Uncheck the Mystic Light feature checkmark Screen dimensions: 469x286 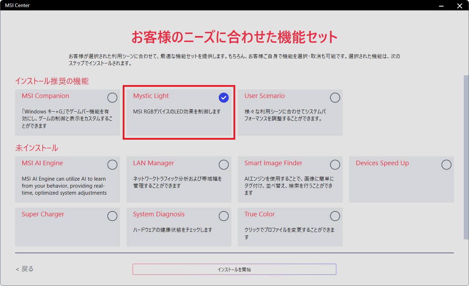(x=224, y=98)
